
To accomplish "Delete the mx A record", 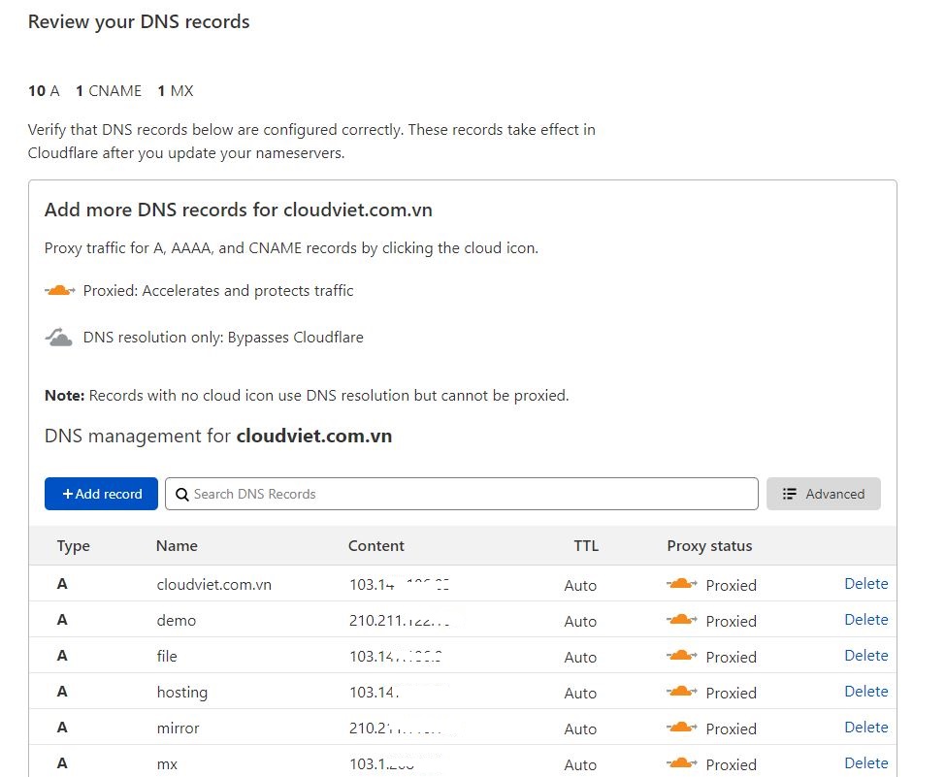I will pyautogui.click(x=865, y=763).
